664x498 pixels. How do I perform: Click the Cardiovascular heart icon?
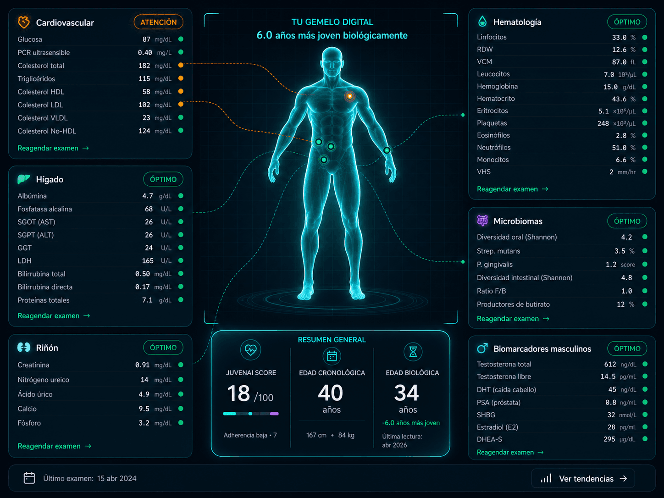tap(23, 22)
